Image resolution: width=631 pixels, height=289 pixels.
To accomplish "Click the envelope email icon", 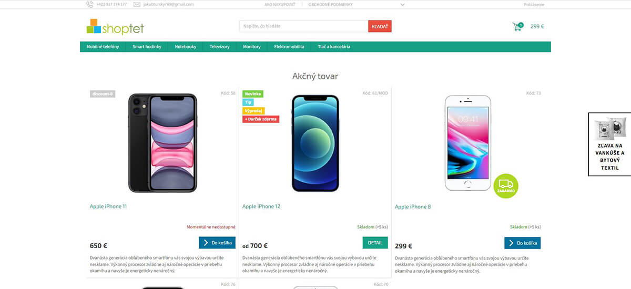I will (x=137, y=4).
